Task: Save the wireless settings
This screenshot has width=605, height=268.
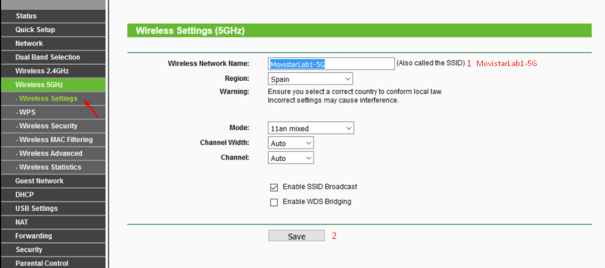Action: 296,236
